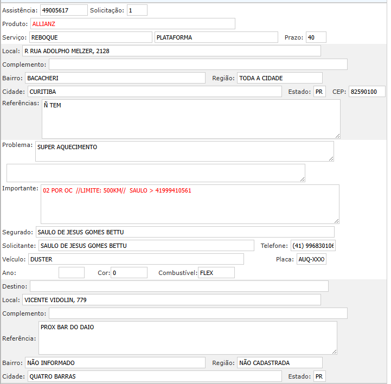Click the Prazo field showing 40

tap(316, 37)
